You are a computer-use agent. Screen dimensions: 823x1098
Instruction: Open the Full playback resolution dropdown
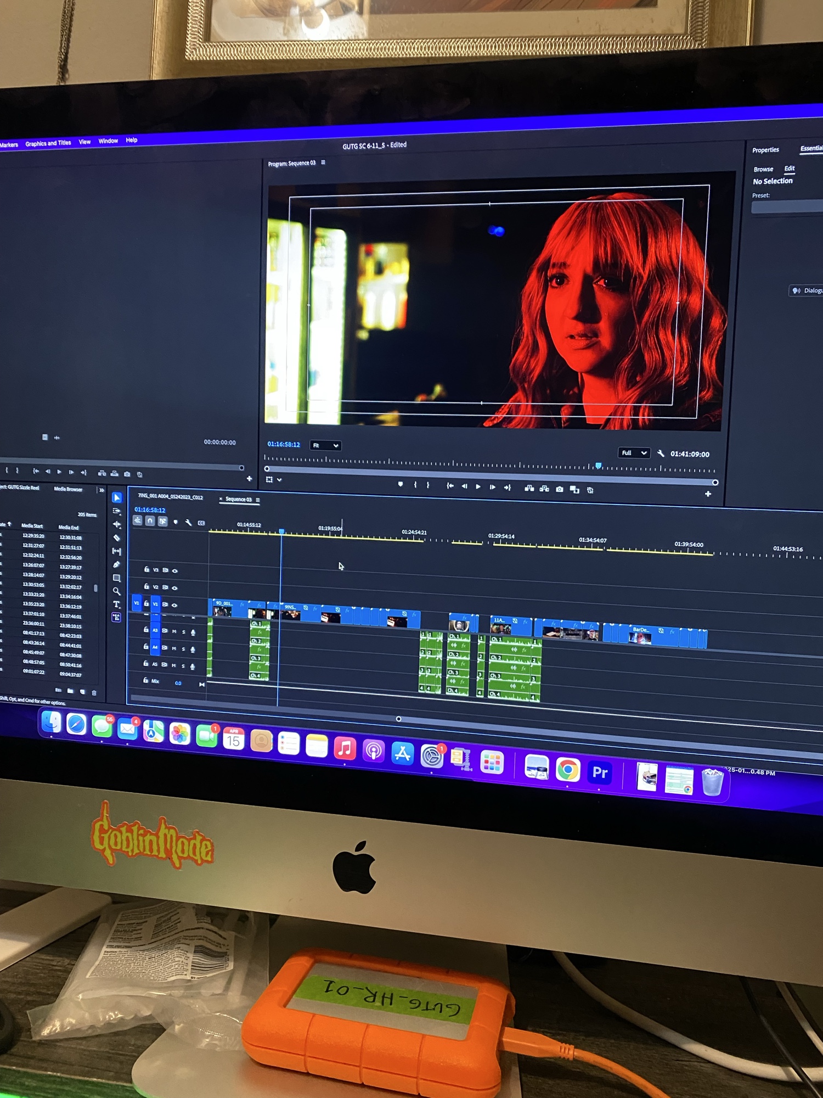[634, 453]
